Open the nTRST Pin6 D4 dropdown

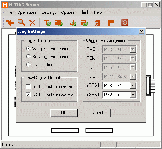(133, 85)
